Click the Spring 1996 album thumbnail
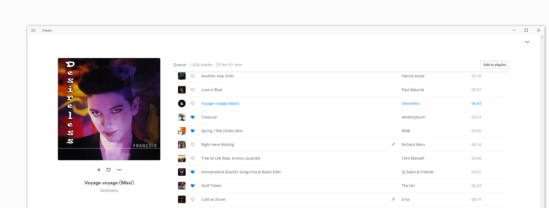The height and width of the screenshot is (208, 549). 182,131
